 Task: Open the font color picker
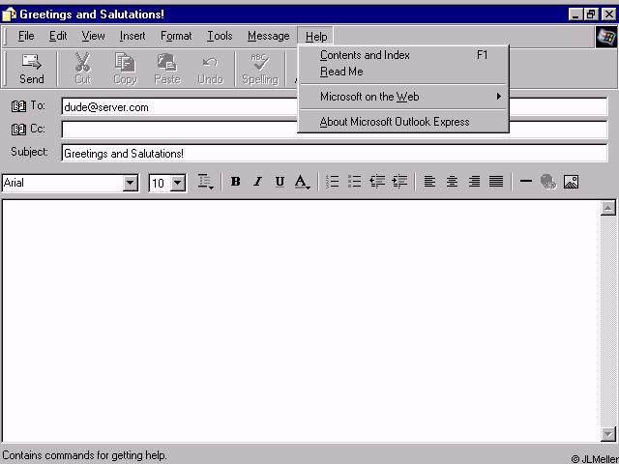(x=303, y=182)
